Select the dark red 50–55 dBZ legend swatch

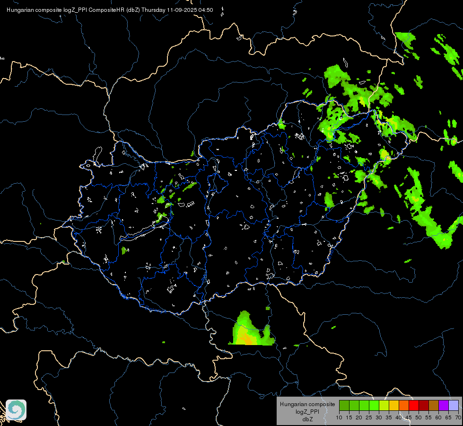click(424, 405)
